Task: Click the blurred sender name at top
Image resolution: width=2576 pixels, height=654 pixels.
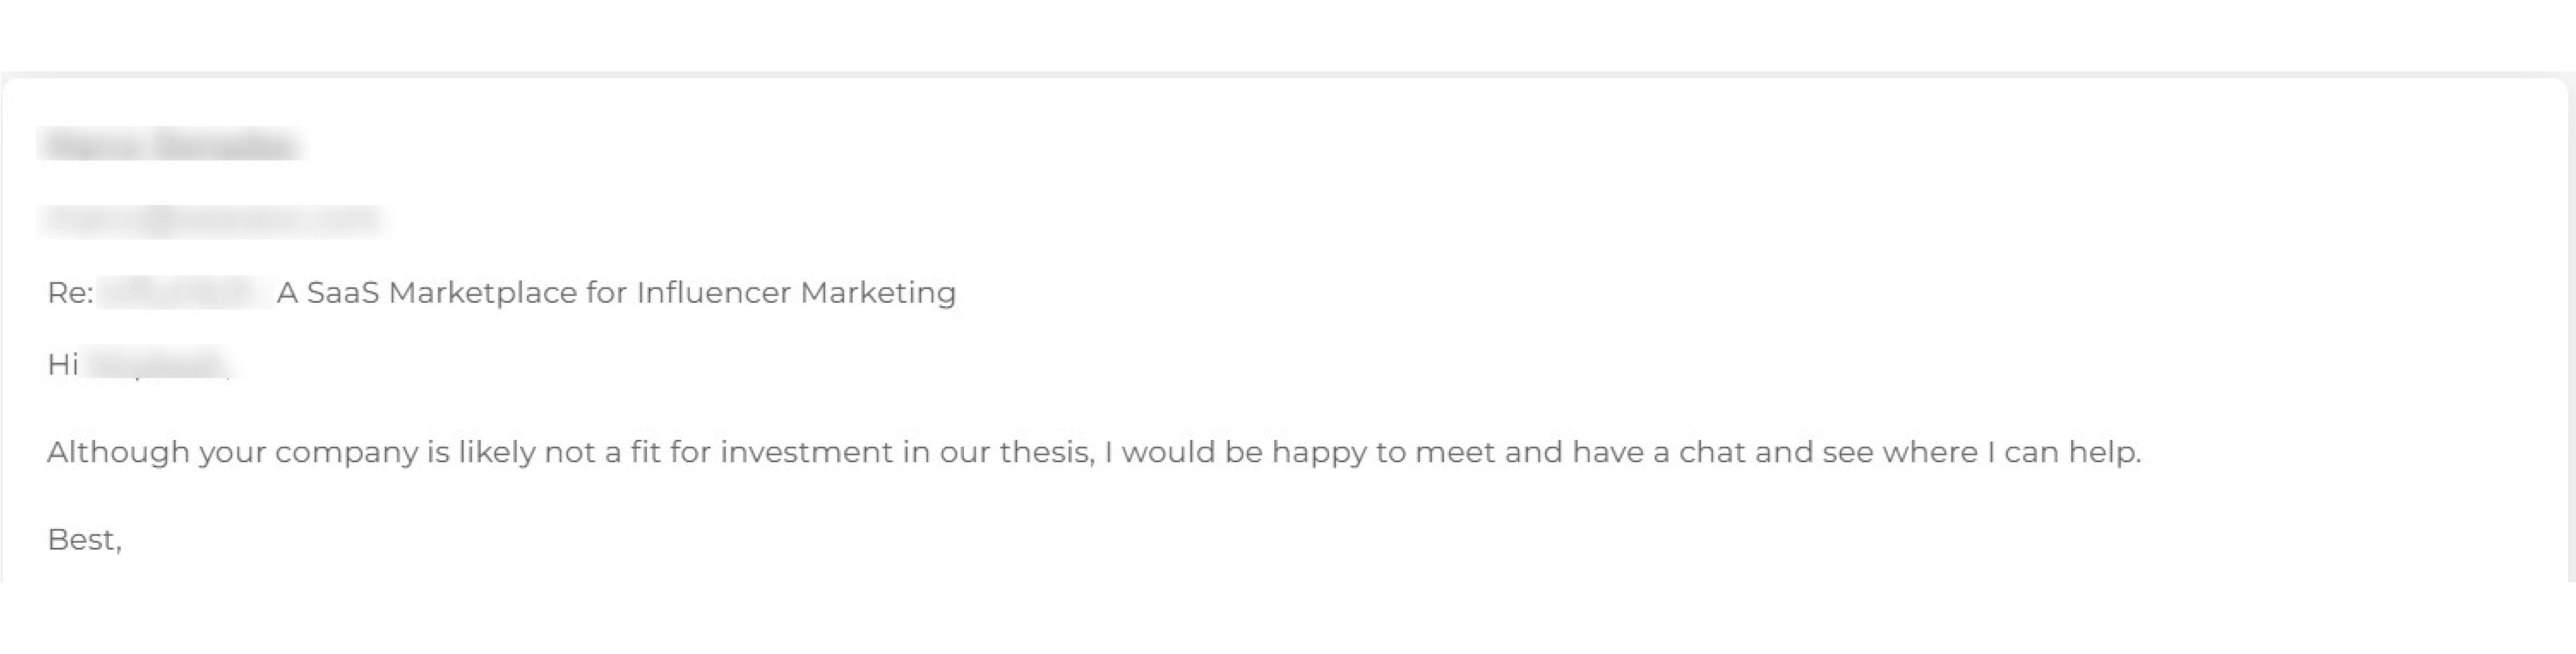Action: (170, 146)
